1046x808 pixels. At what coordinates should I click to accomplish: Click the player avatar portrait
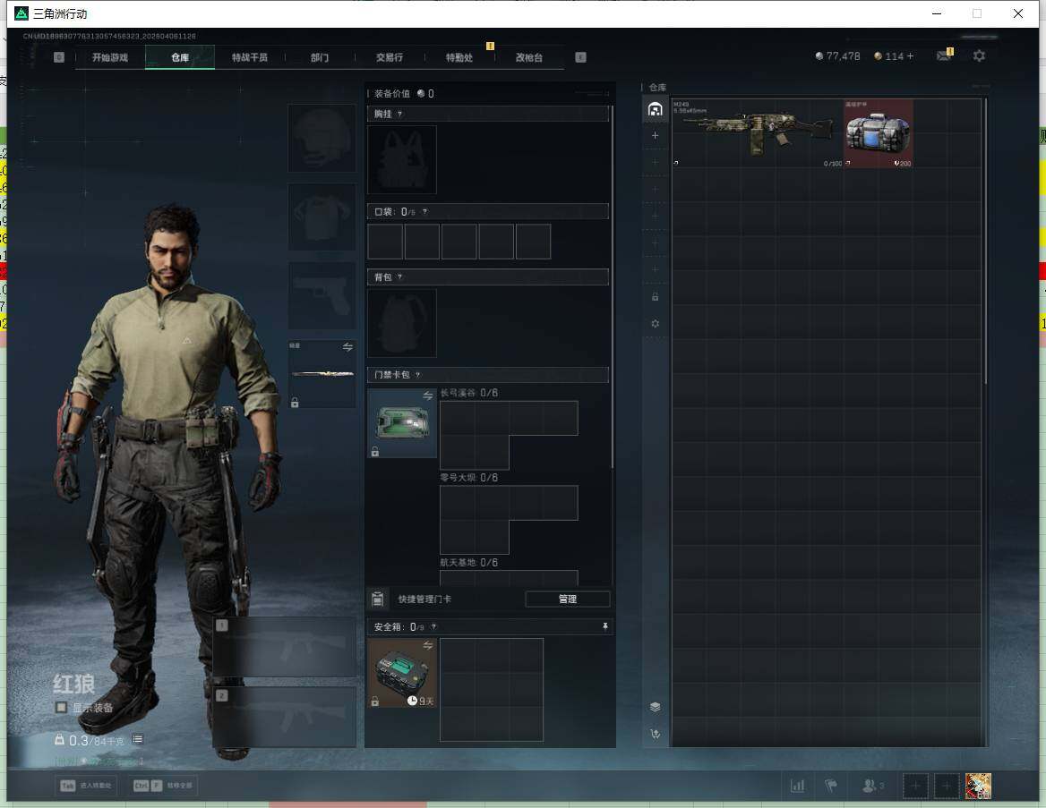coord(978,786)
